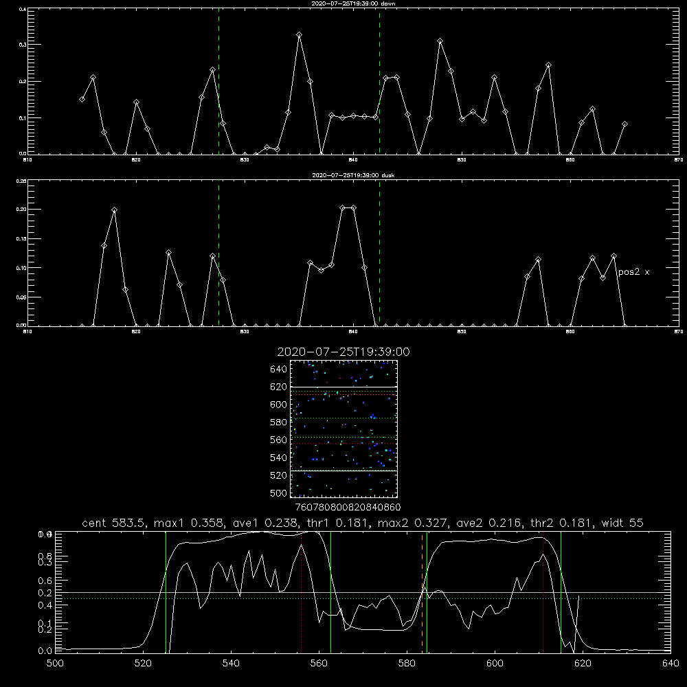Screen dimensions: 687x687
Task: Click the upper solid white line in the color image
Action: pyautogui.click(x=343, y=387)
